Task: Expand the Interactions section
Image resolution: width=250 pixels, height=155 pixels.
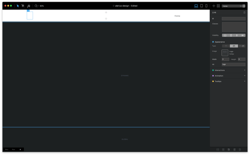Action: click(x=229, y=70)
